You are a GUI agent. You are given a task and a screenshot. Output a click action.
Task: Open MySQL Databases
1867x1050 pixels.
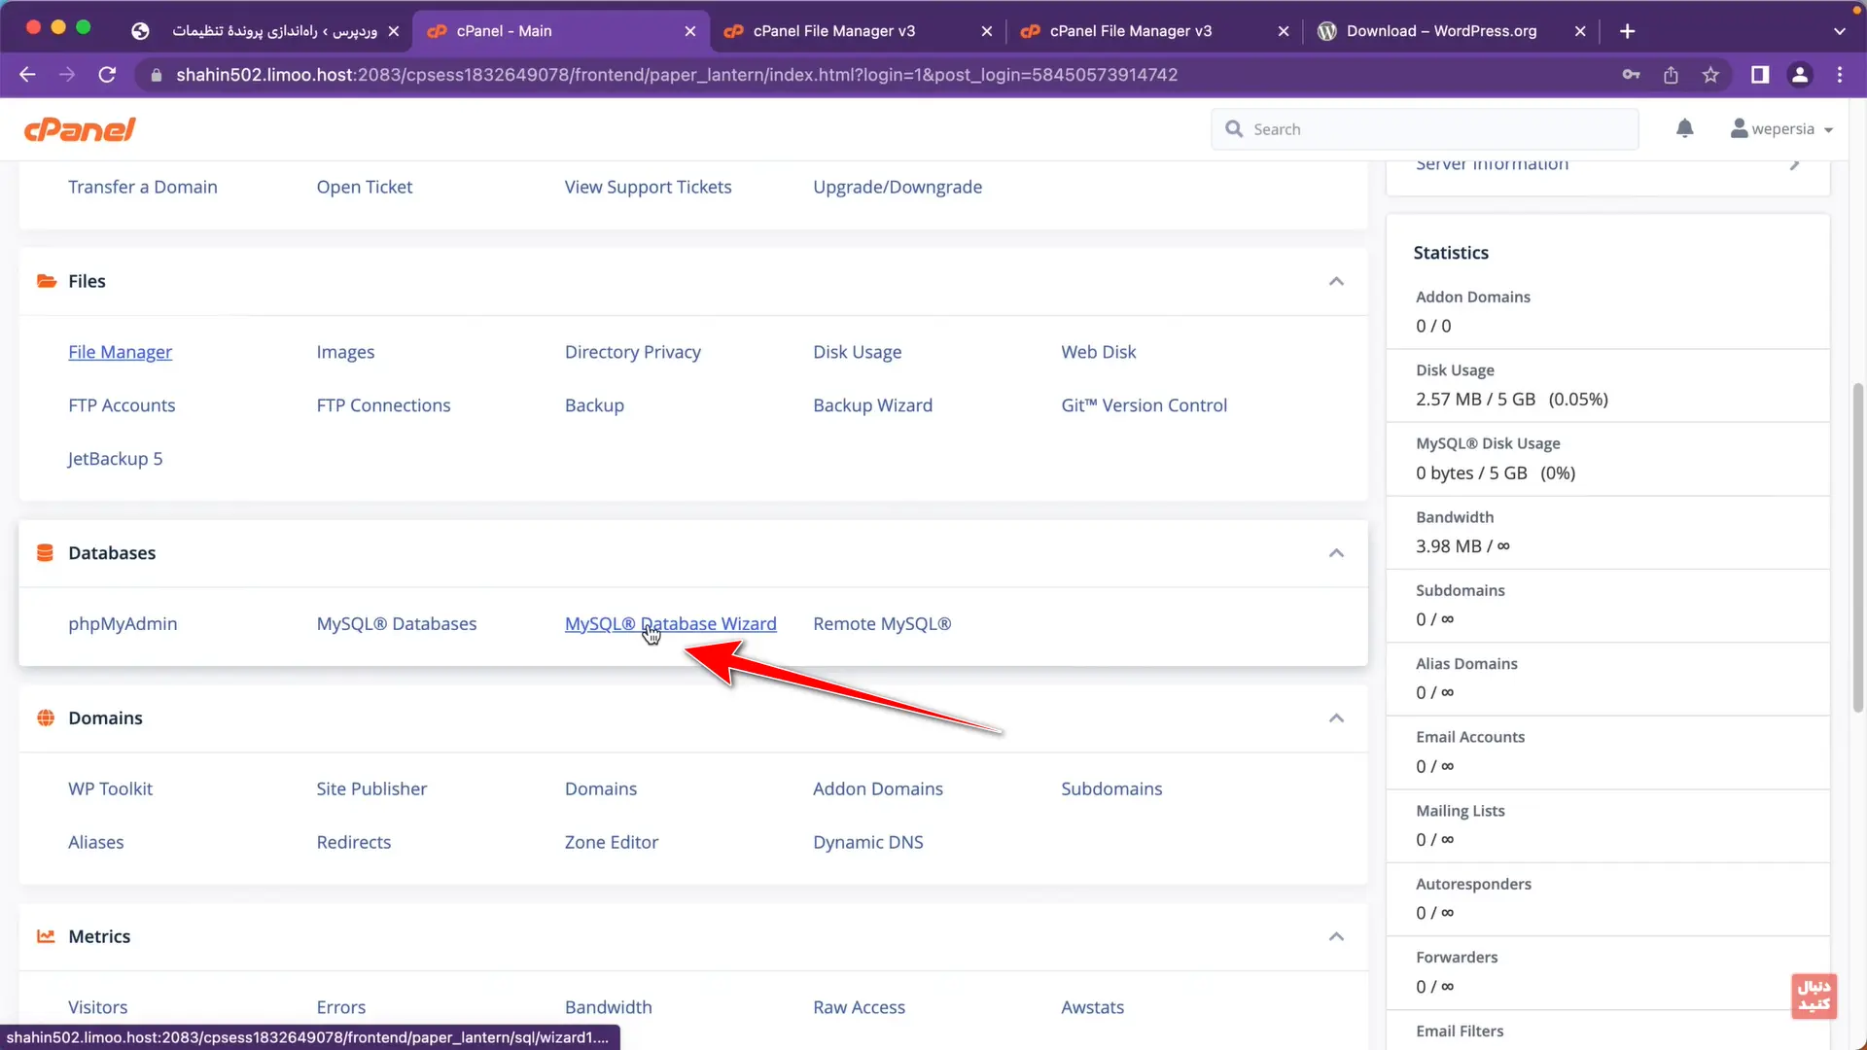(x=396, y=624)
